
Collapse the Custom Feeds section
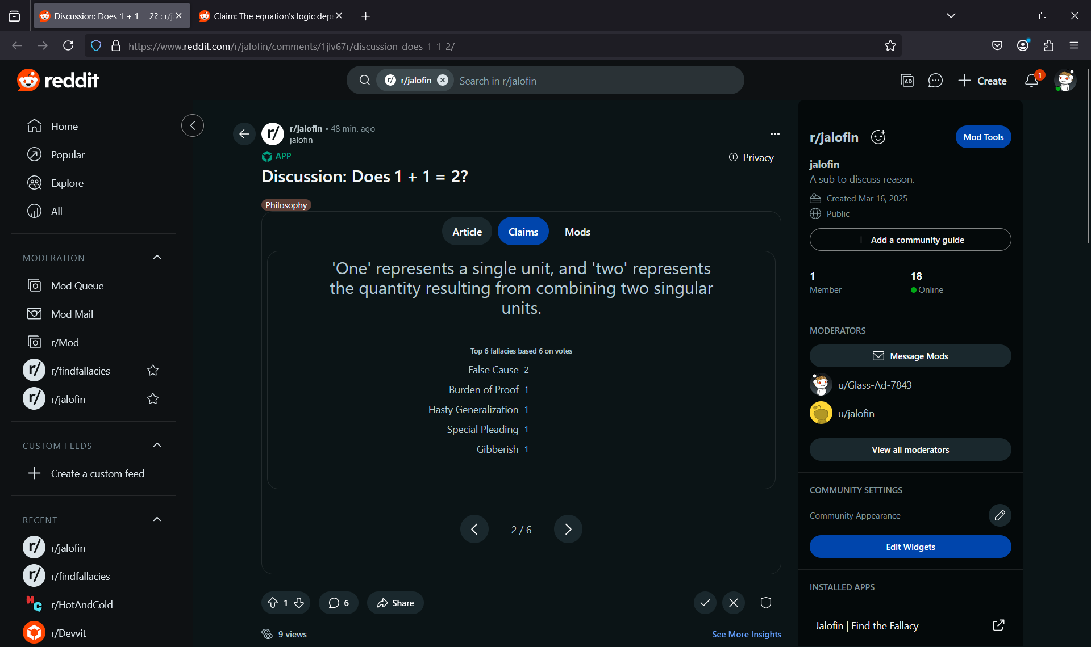click(157, 446)
